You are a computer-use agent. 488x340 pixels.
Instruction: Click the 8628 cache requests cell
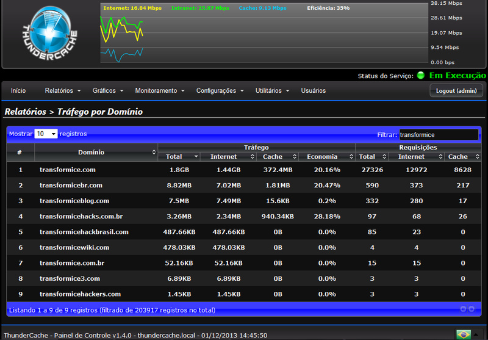point(463,170)
